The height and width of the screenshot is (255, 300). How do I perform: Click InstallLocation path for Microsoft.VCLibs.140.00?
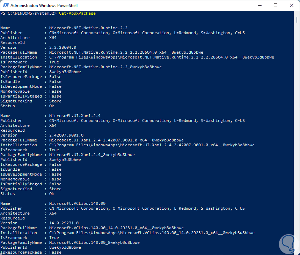[152, 233]
